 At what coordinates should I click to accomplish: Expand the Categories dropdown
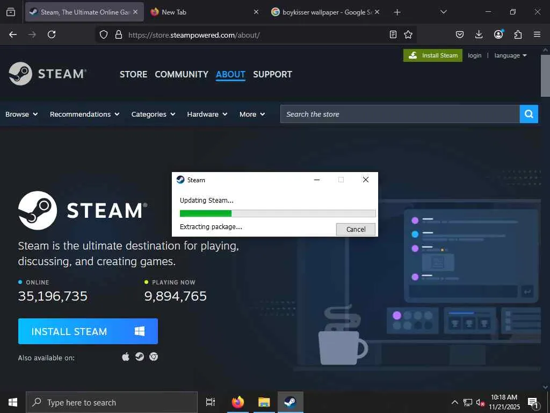tap(153, 114)
